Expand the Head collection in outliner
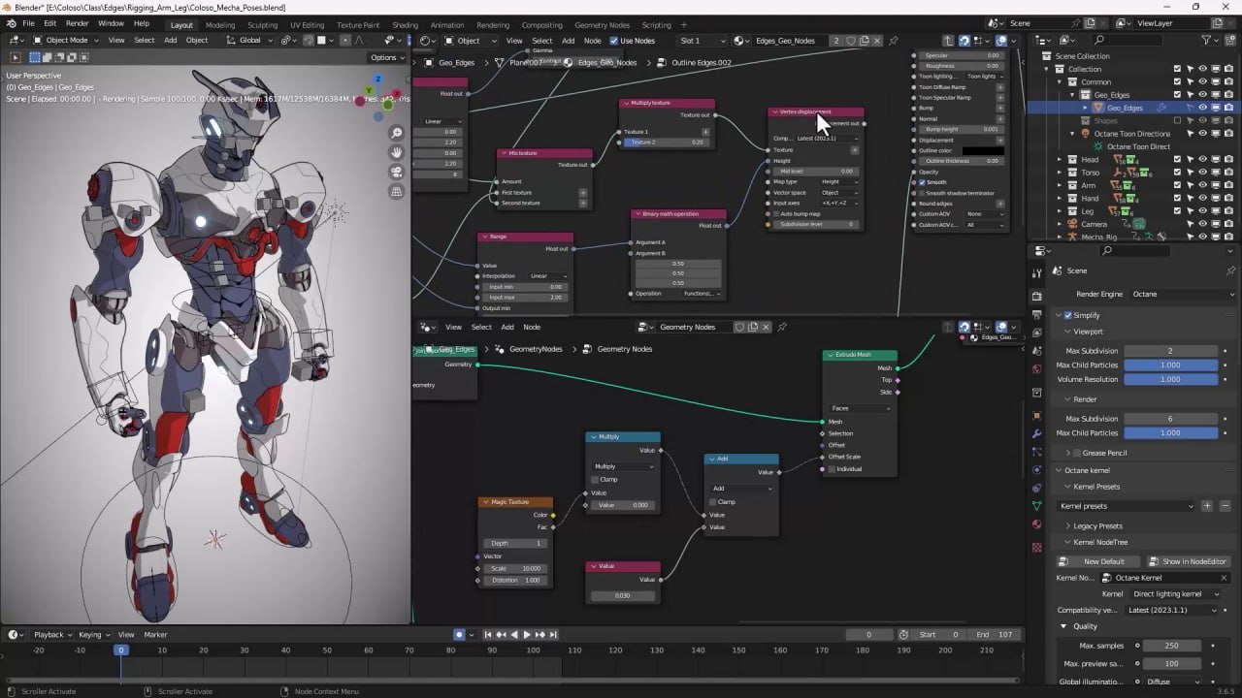This screenshot has width=1242, height=698. 1060,159
